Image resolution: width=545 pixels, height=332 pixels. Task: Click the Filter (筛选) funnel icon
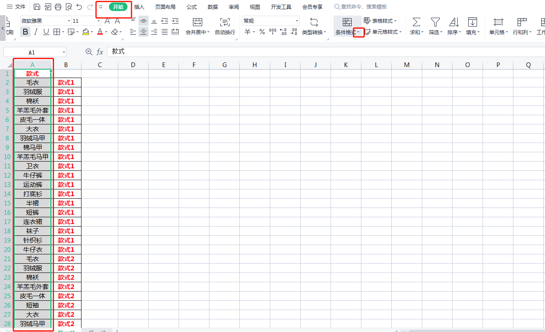[x=435, y=22]
